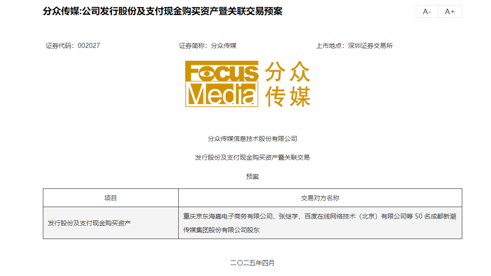Click the company name 分众传媒信息技术股份有限公司
This screenshot has width=491, height=276.
[252, 139]
